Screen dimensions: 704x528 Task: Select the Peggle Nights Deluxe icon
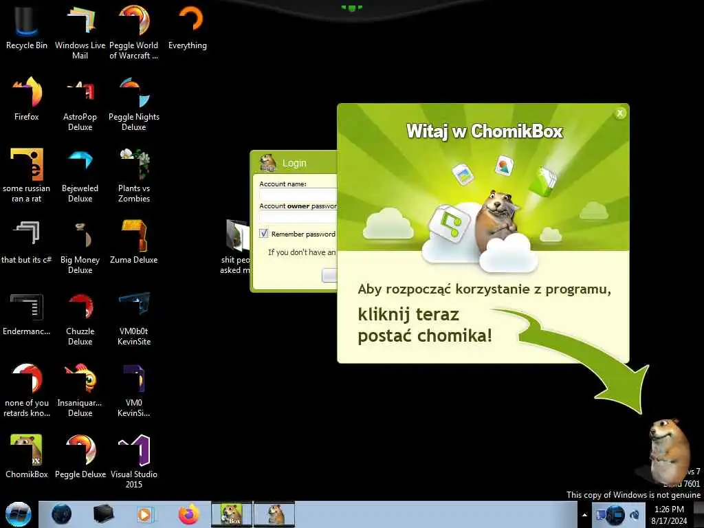point(134,104)
